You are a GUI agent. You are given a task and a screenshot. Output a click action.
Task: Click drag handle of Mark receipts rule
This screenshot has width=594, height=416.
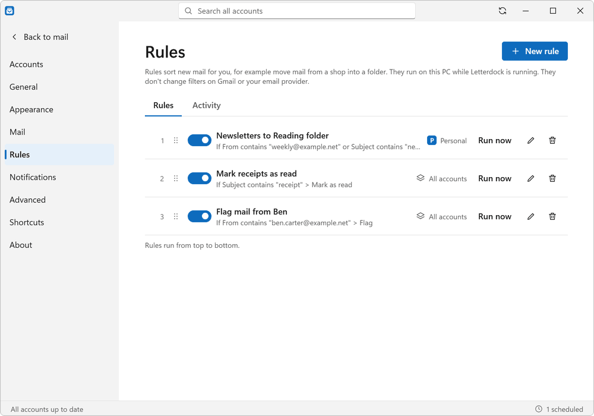pos(176,178)
